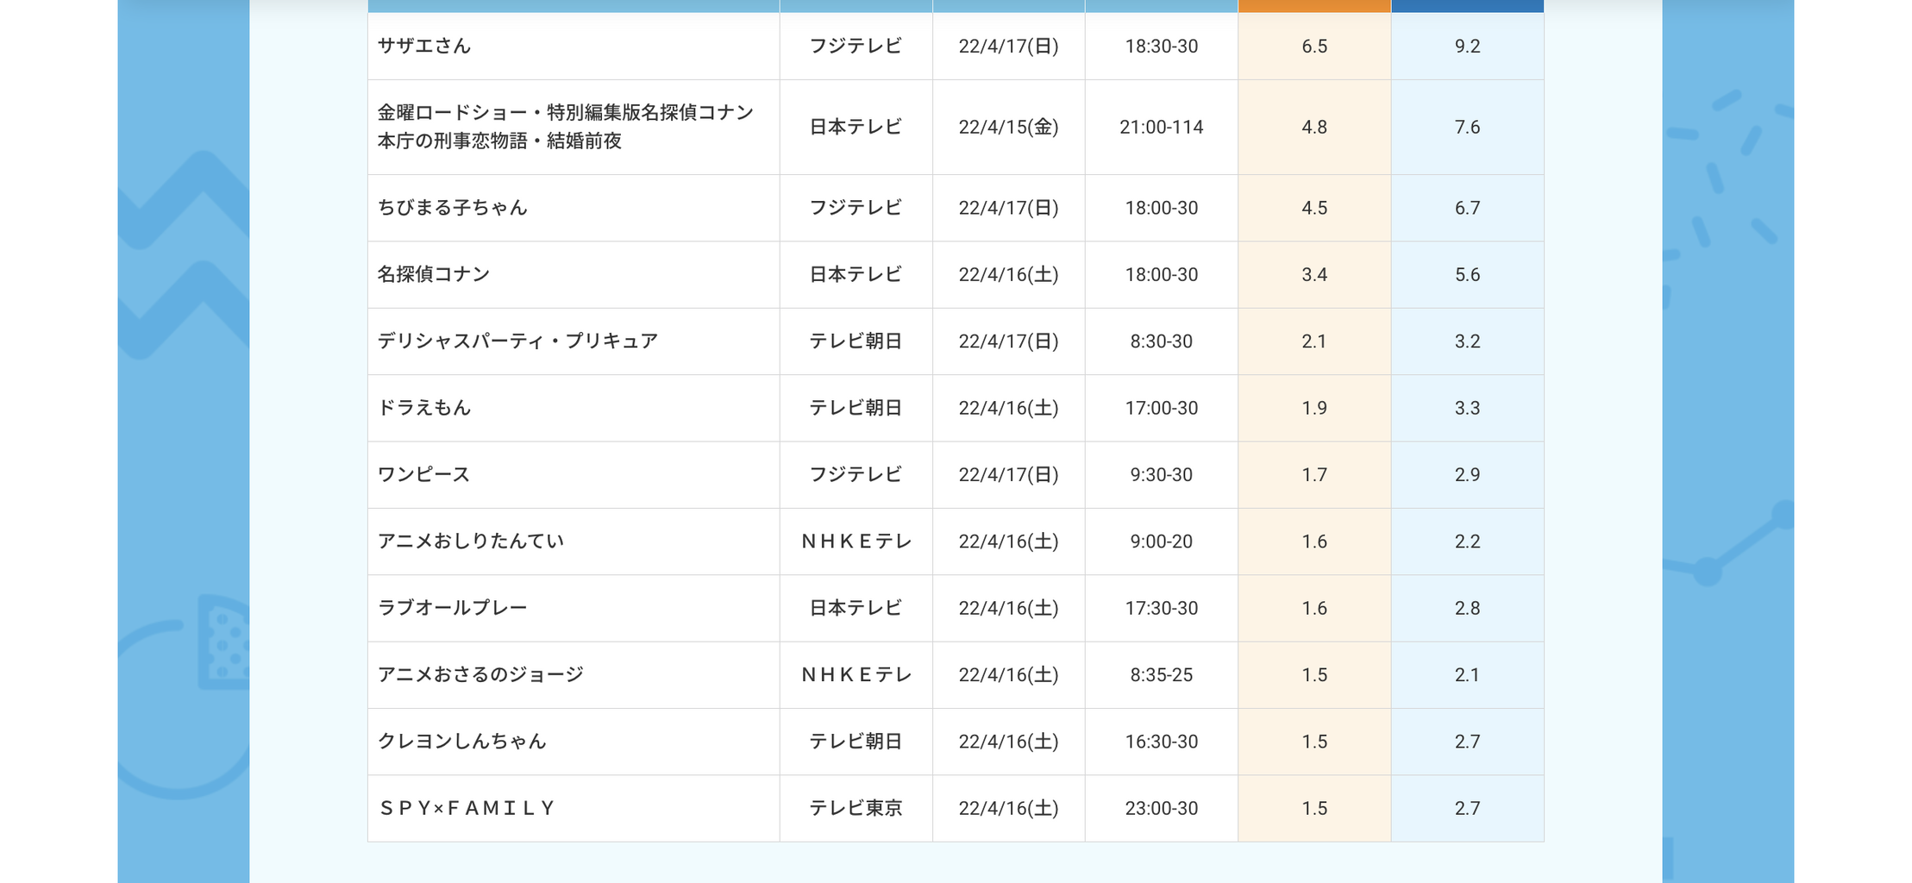Image resolution: width=1912 pixels, height=883 pixels.
Task: Click the 2.1 rating for おさるのジョージ
Action: 1467,674
